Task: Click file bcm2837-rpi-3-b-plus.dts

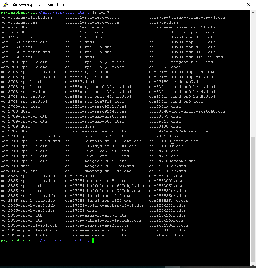Action: tap(94, 67)
